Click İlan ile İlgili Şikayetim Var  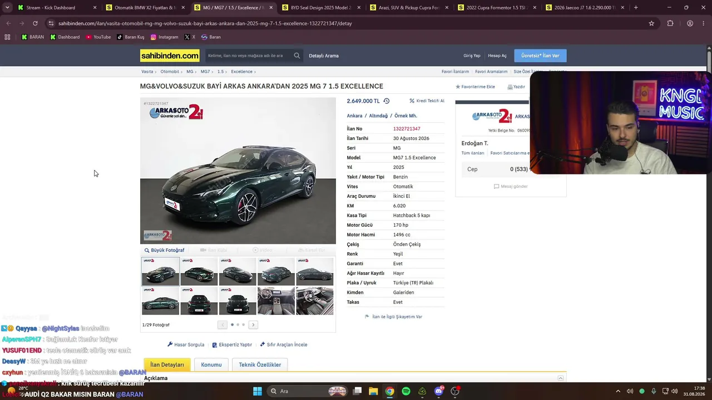coord(393,317)
